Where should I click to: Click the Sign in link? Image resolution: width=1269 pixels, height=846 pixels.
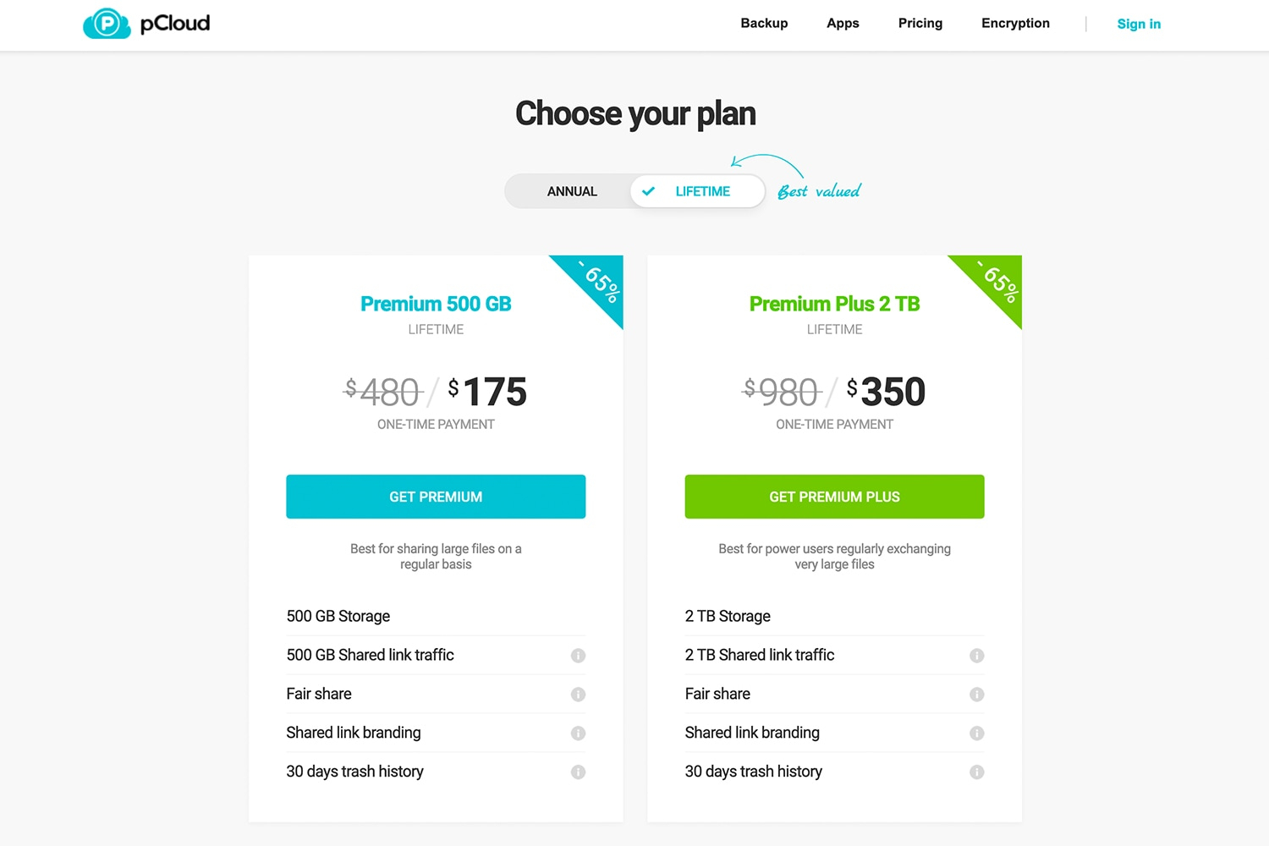tap(1139, 24)
